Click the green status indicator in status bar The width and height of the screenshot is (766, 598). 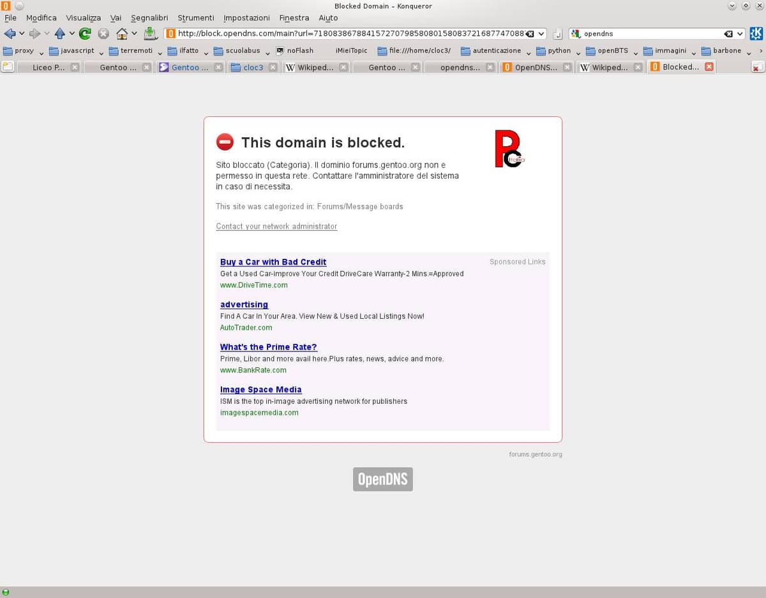pos(6,592)
